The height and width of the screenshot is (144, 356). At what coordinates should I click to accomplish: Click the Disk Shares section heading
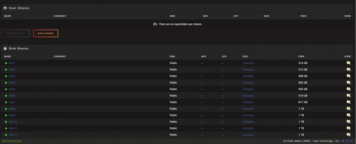19,48
